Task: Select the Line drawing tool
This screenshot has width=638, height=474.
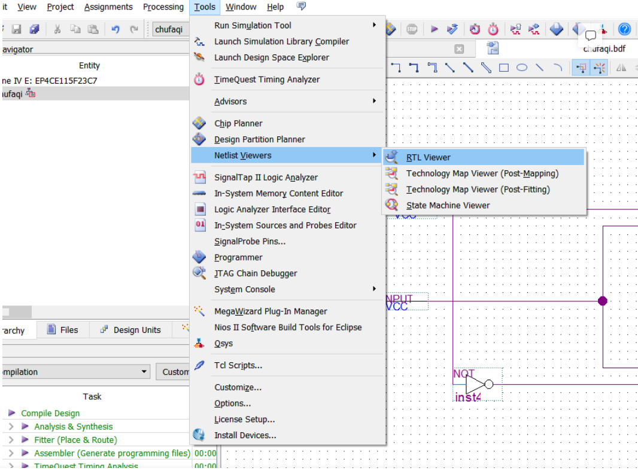Action: 540,68
